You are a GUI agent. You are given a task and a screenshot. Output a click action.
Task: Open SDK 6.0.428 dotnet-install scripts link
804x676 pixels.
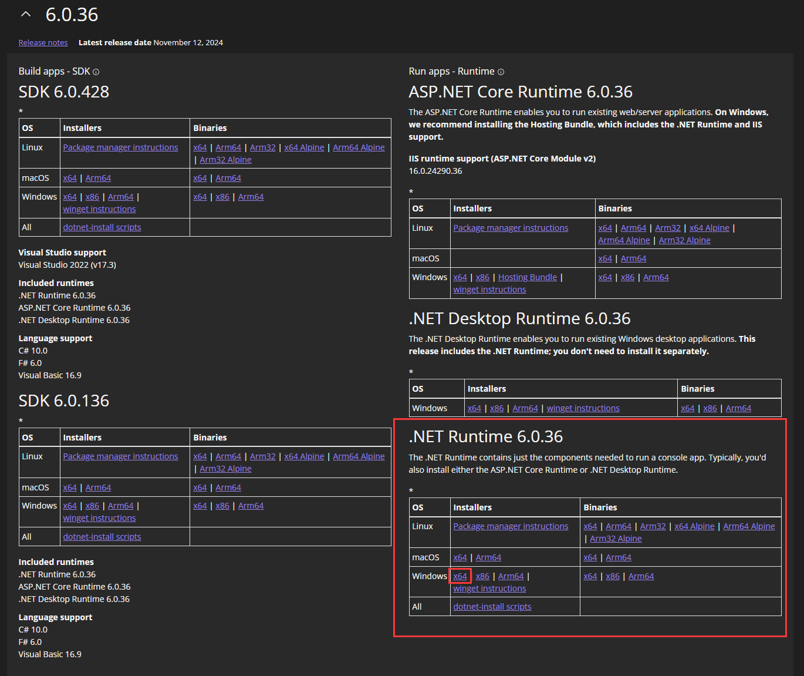coord(102,227)
